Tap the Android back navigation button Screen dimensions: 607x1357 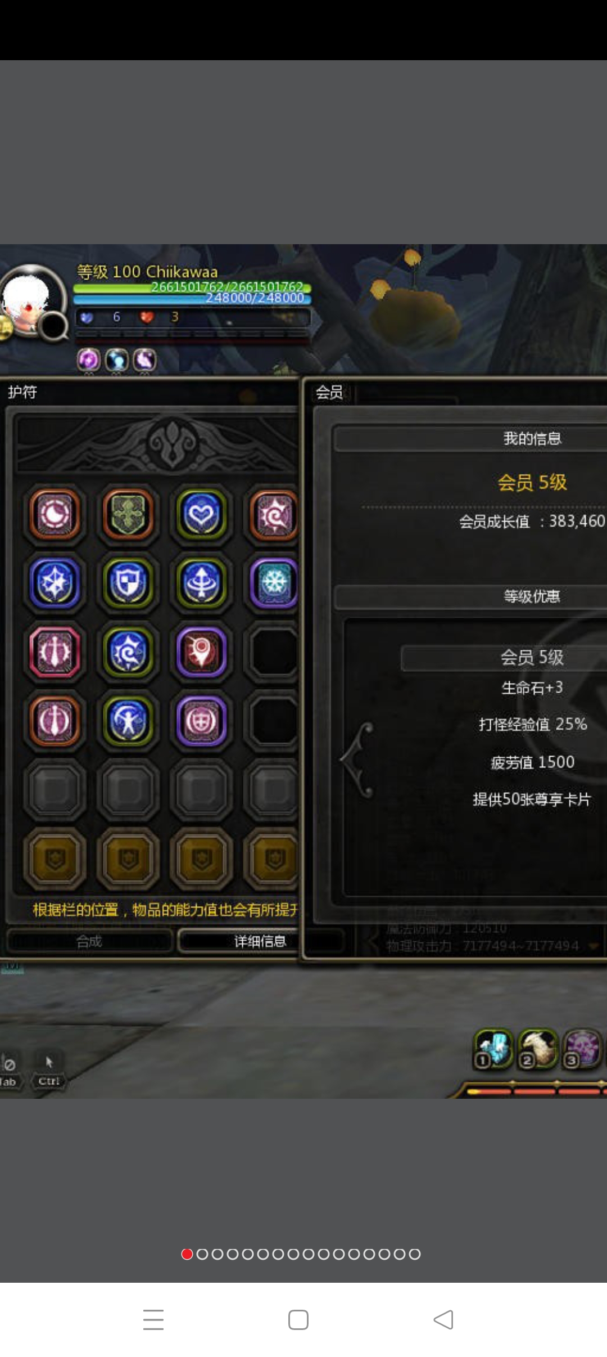coord(443,1319)
